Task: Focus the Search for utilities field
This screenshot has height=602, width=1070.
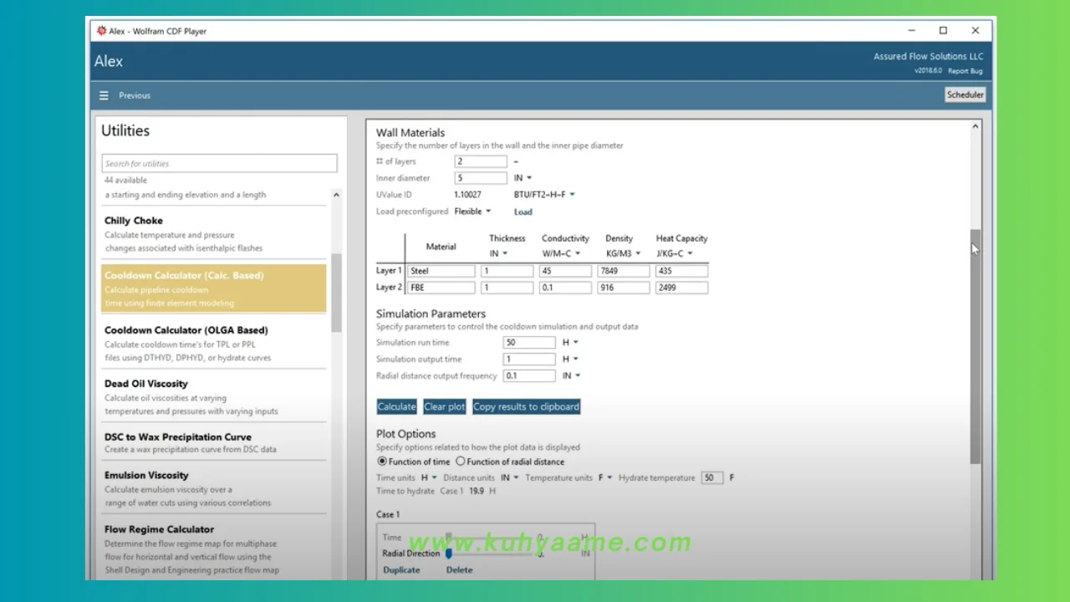Action: (x=220, y=163)
